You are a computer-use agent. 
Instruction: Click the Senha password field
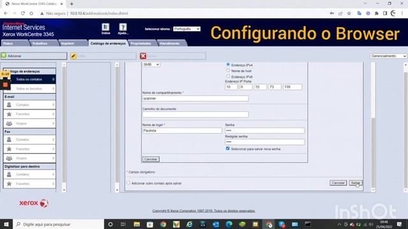pyautogui.click(x=265, y=130)
